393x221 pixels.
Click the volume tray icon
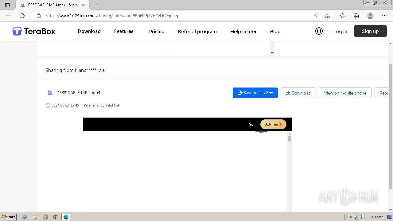click(x=349, y=217)
